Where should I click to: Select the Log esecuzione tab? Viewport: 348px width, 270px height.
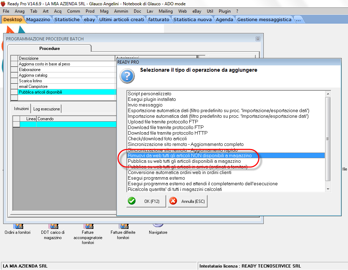point(46,109)
